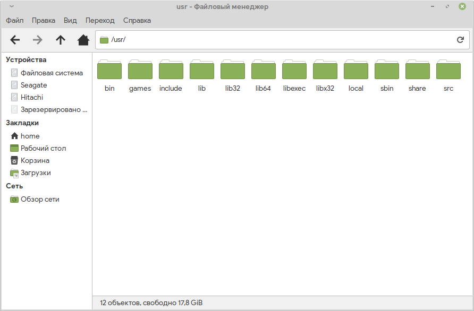Click the status bar text '12 объектов'

pyautogui.click(x=120, y=303)
